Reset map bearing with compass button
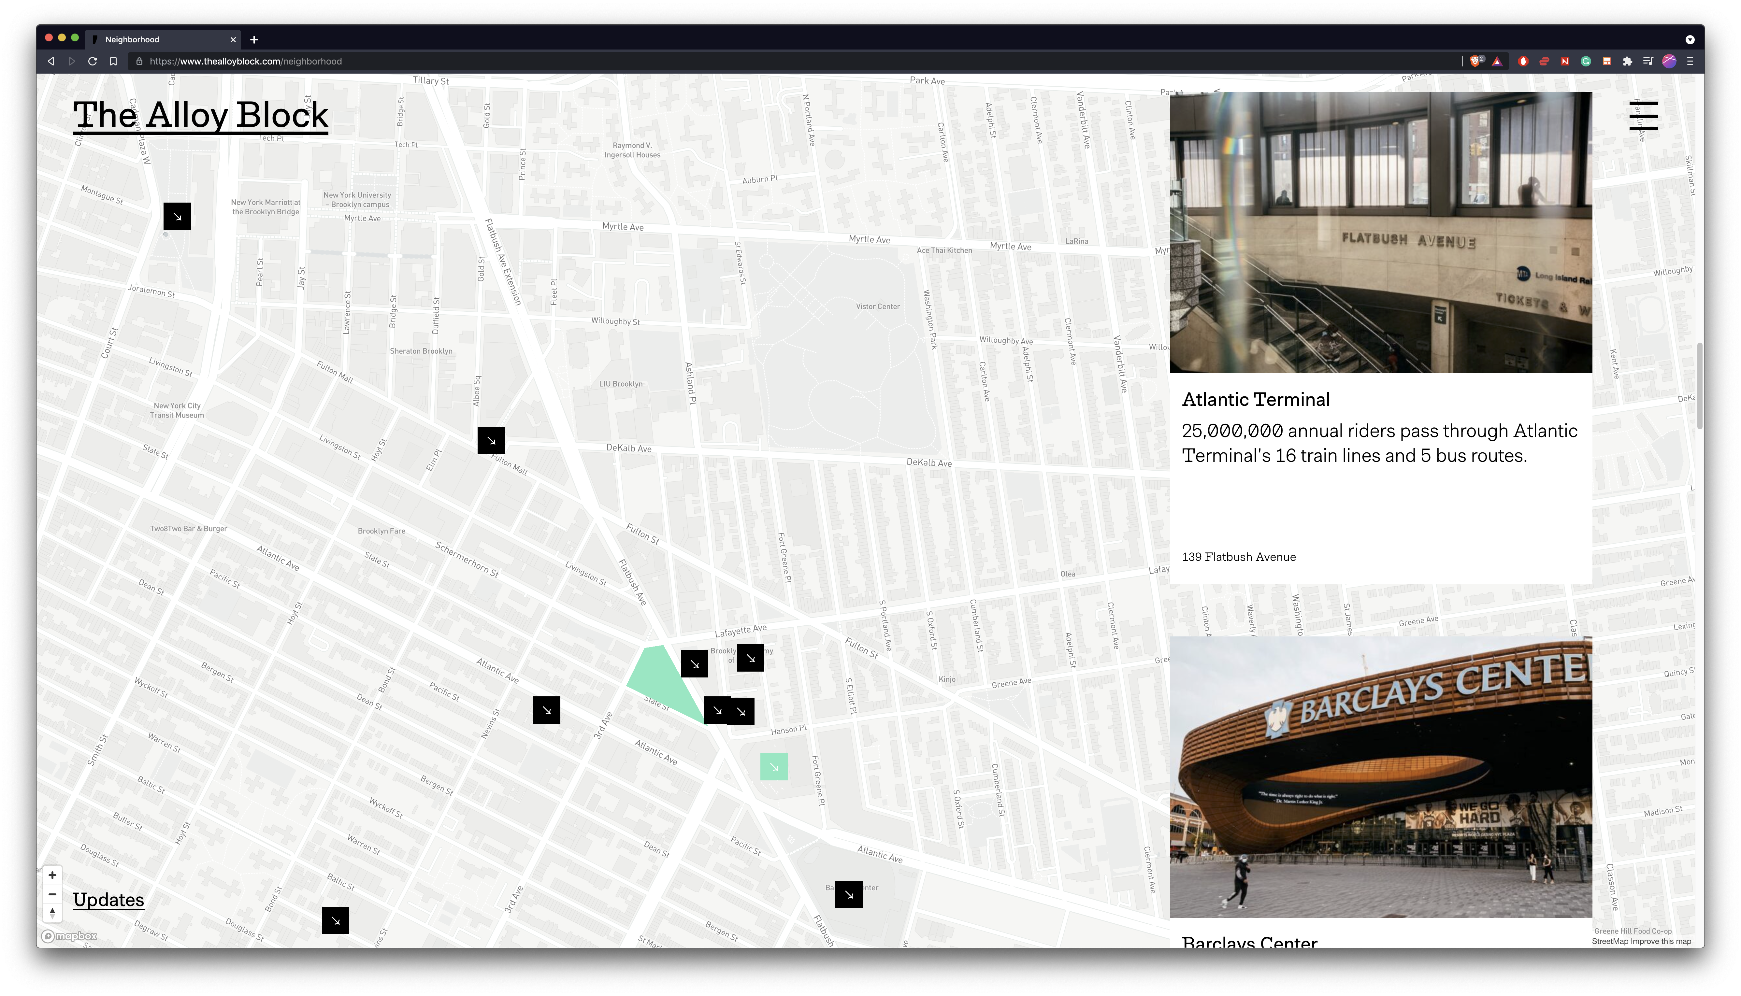 [x=53, y=913]
